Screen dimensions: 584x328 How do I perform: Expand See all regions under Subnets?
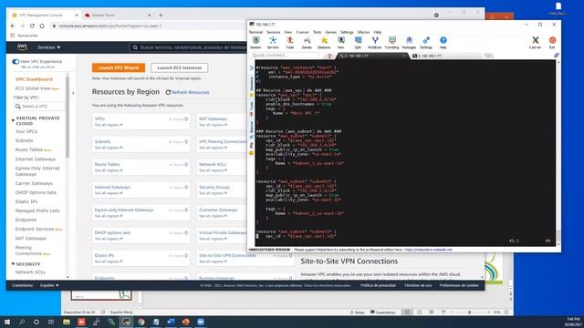pyautogui.click(x=109, y=148)
